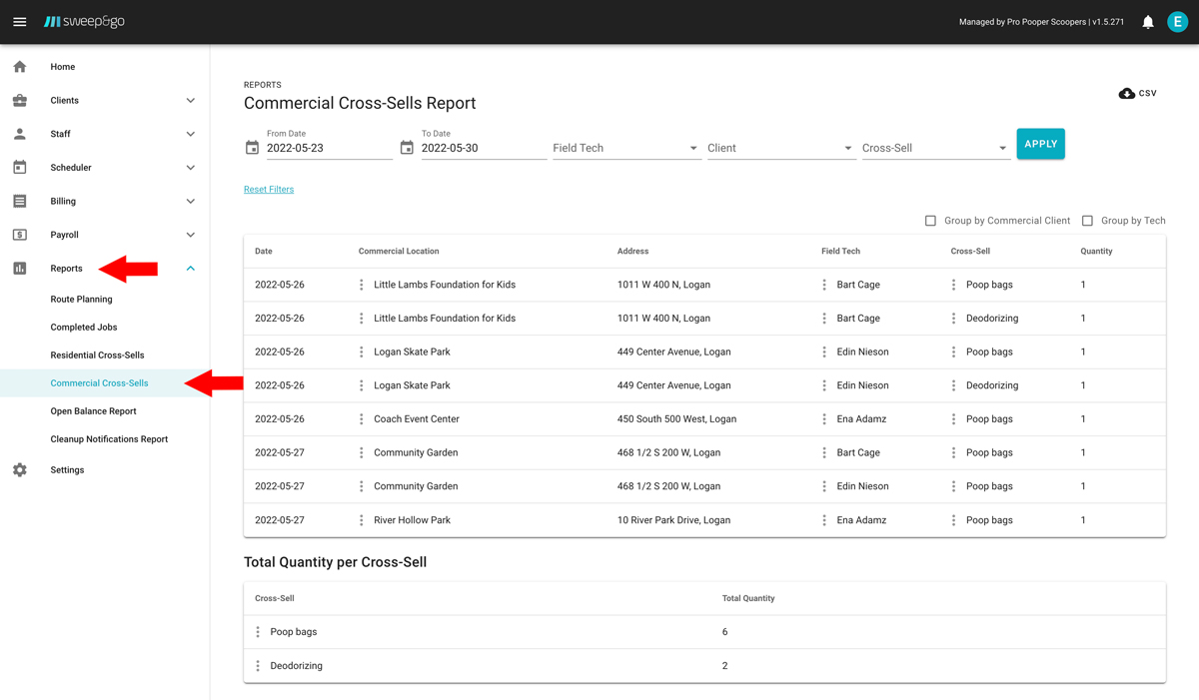
Task: Open the user avatar E
Action: pos(1177,22)
